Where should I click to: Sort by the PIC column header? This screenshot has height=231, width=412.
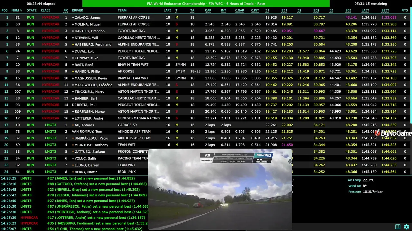click(66, 11)
